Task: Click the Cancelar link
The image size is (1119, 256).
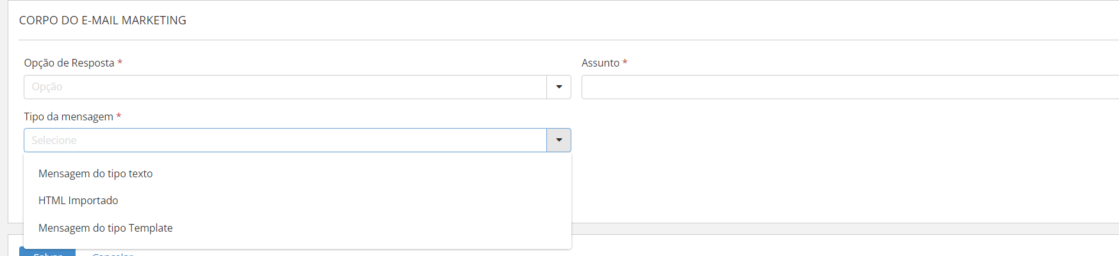Action: pyautogui.click(x=113, y=254)
